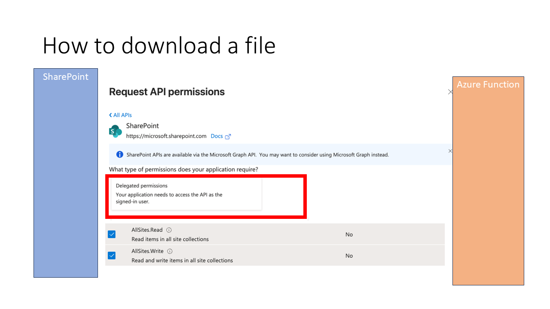The image size is (550, 309).
Task: Click the blue info icon in banner
Action: tap(120, 154)
